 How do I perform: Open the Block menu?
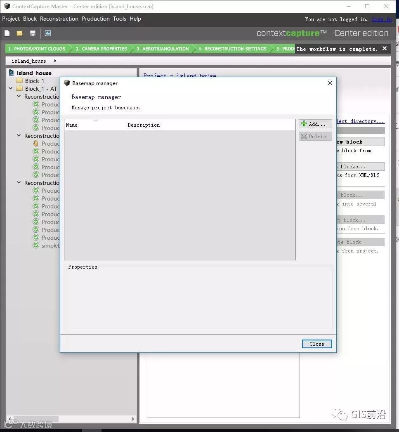click(x=30, y=19)
